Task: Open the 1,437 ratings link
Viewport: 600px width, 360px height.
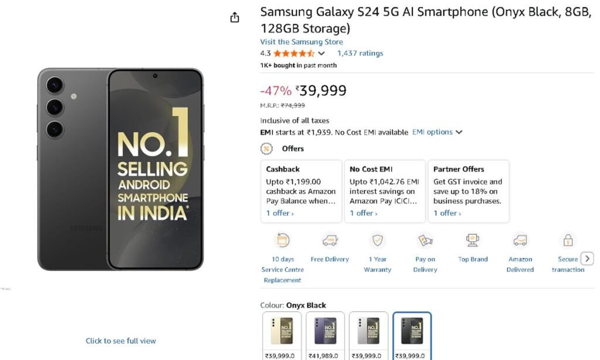Action: click(x=360, y=53)
